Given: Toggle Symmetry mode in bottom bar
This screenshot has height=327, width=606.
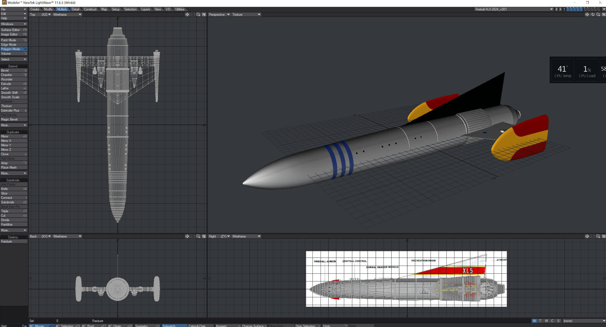Looking at the screenshot, I should [x=147, y=326].
